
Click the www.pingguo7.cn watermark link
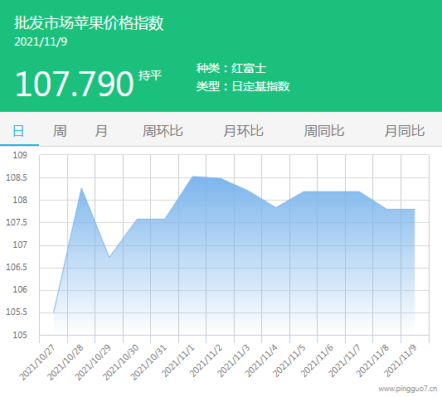(408, 389)
